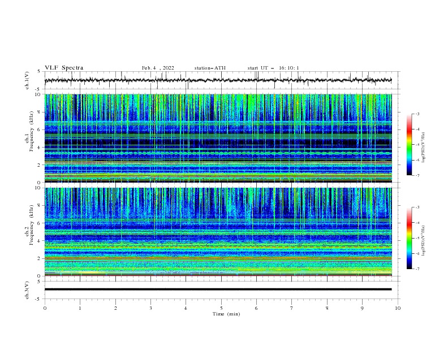Image resolution: width=448 pixels, height=346 pixels.
Task: Click the '10' frequency tick of ch.1 spectrogram
Action: coord(39,94)
